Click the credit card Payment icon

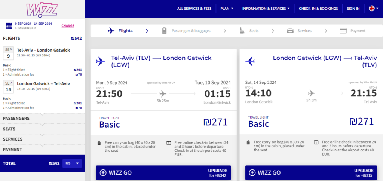tap(343, 31)
